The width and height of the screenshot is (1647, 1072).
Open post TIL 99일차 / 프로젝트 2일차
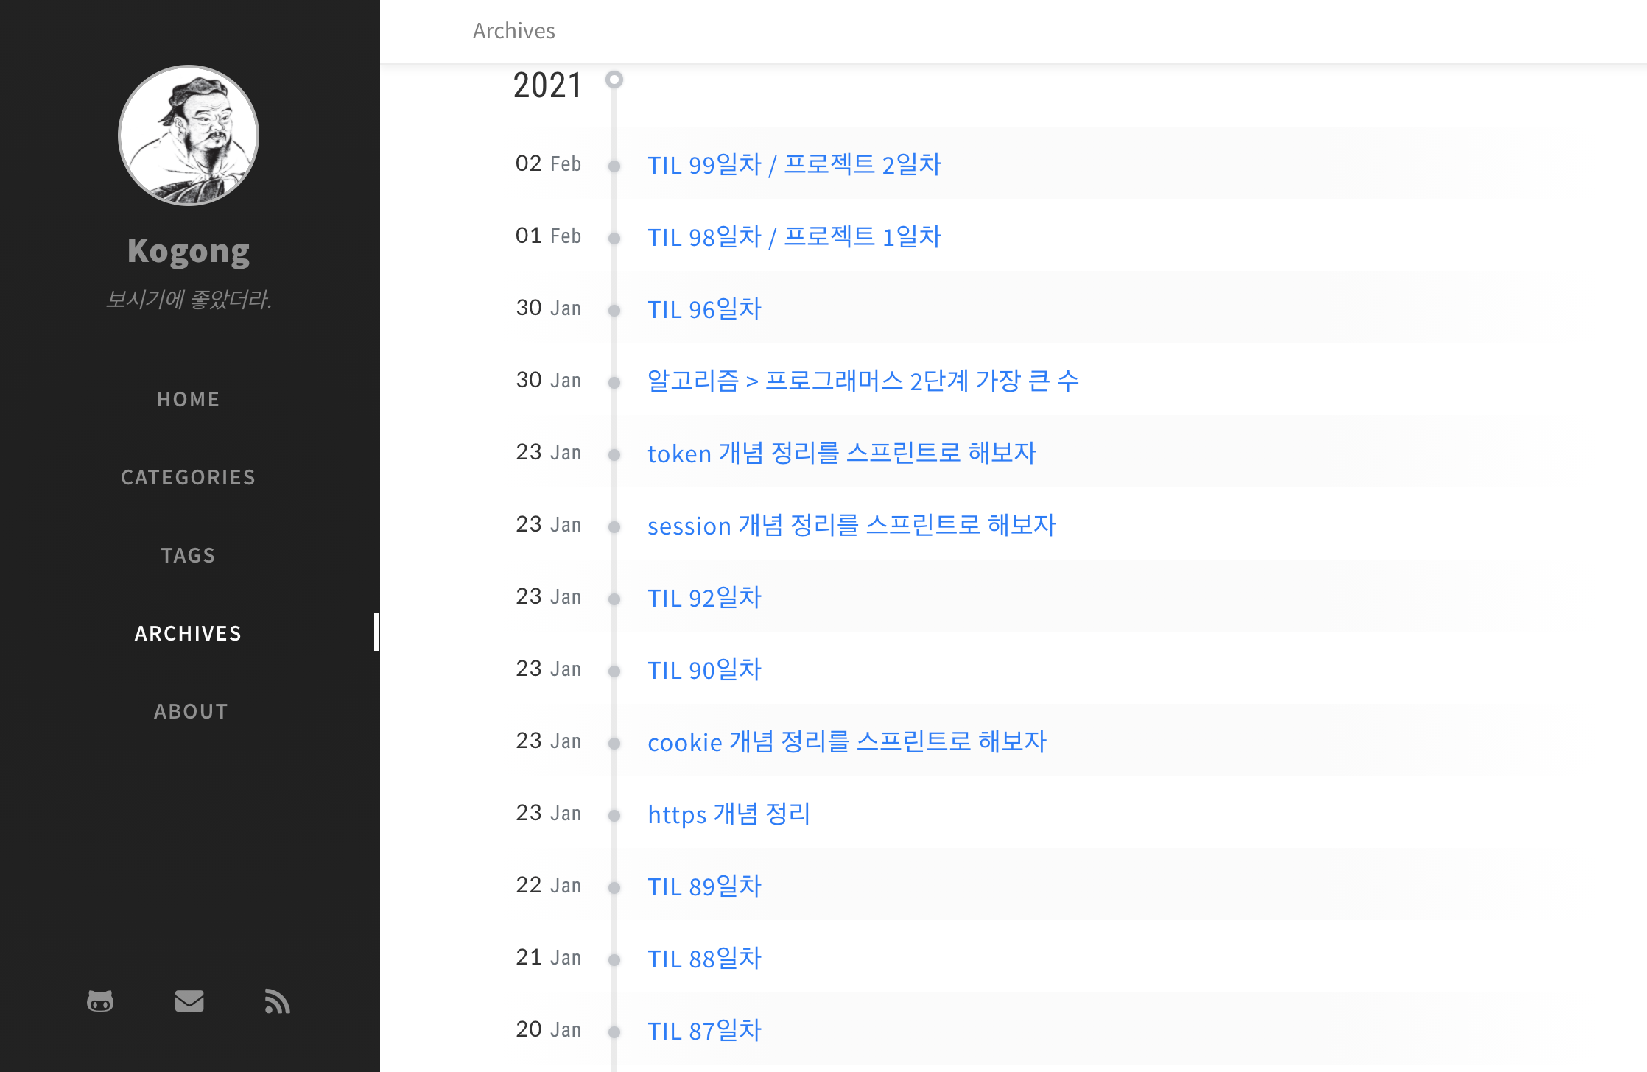(794, 164)
